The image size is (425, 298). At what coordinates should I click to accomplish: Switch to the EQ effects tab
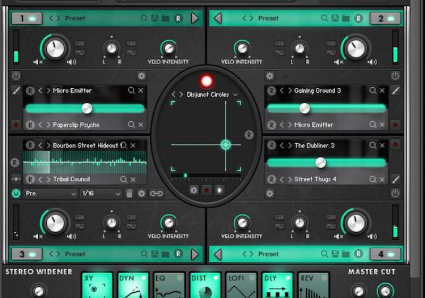pyautogui.click(x=169, y=285)
